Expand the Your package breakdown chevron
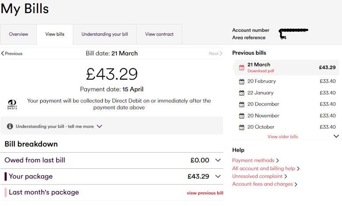 (218, 176)
